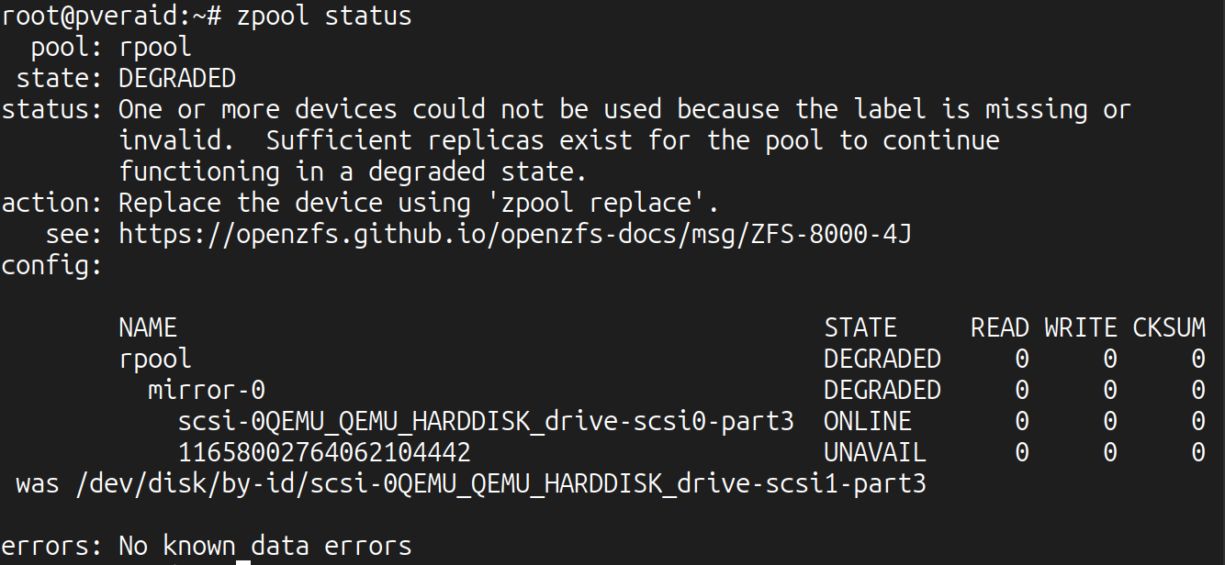Click the STATE column header
The width and height of the screenshot is (1225, 565).
click(860, 328)
